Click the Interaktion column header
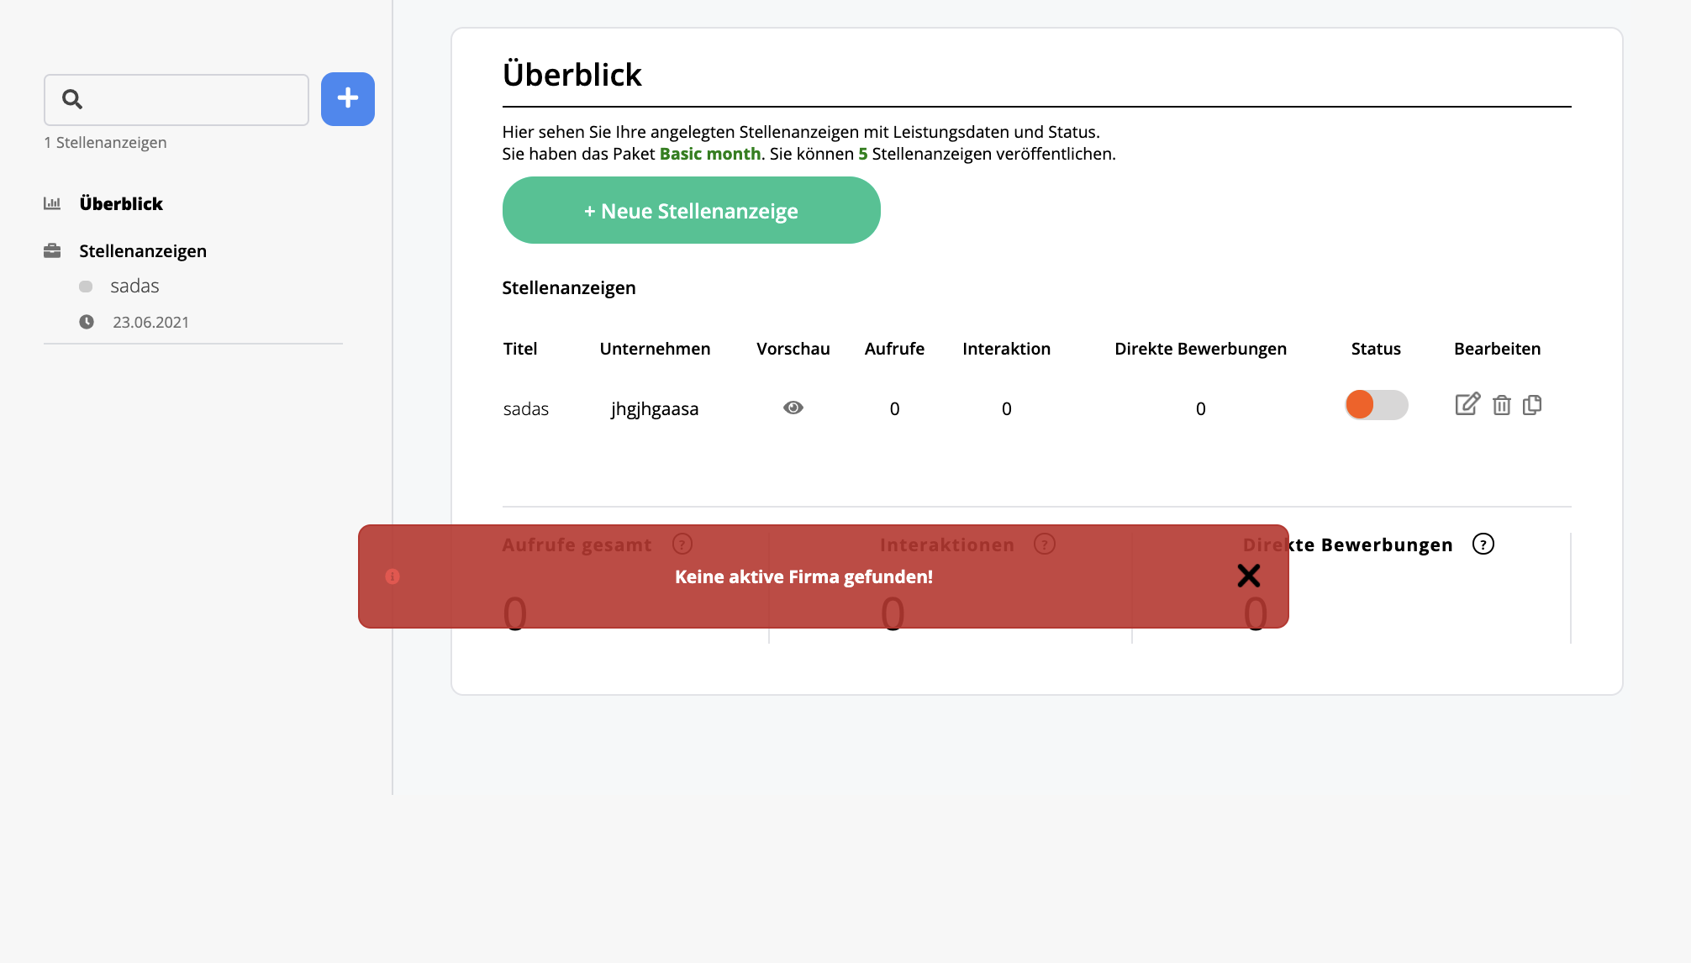1691x963 pixels. pyautogui.click(x=1007, y=349)
